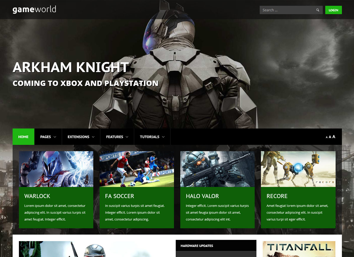Expand the Pages menu chevron

(55, 137)
